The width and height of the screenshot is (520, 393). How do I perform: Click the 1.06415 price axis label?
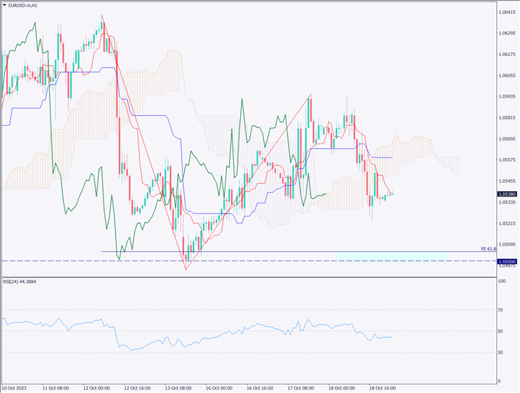[506, 12]
